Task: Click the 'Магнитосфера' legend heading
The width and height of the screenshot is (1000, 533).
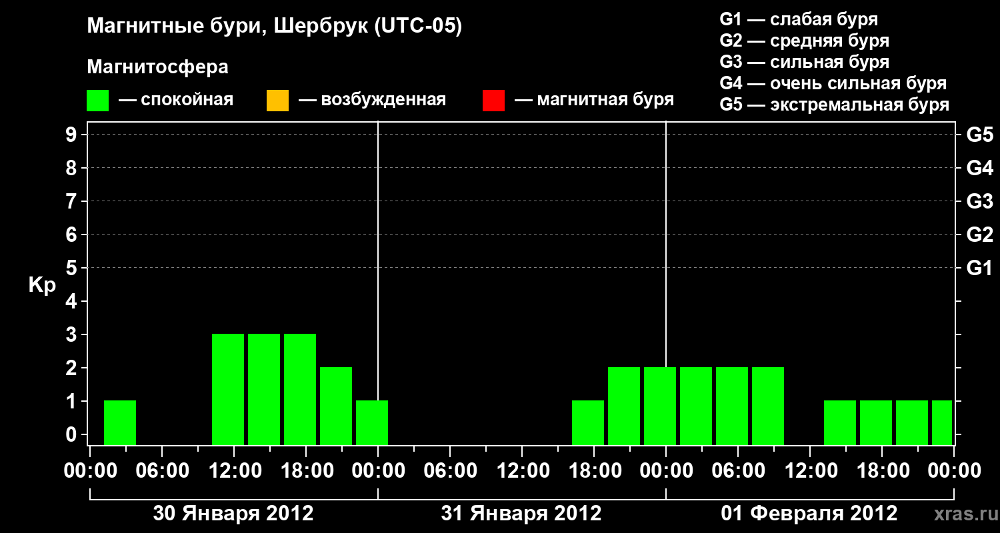Action: [x=157, y=67]
